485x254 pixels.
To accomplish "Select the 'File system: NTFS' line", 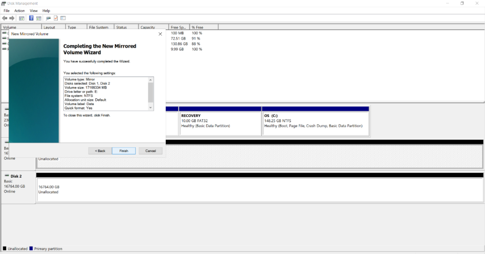I will click(x=79, y=96).
